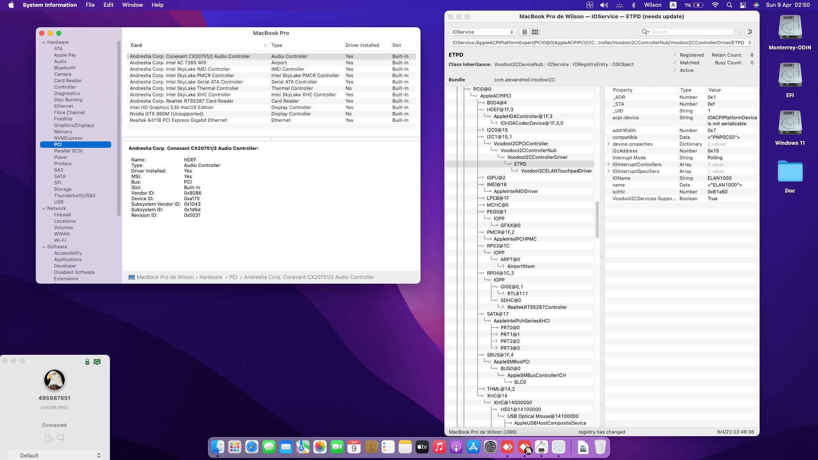Toggle the inspector pane icon in IORegistryExplorer
This screenshot has height=460, width=818.
pyautogui.click(x=750, y=32)
